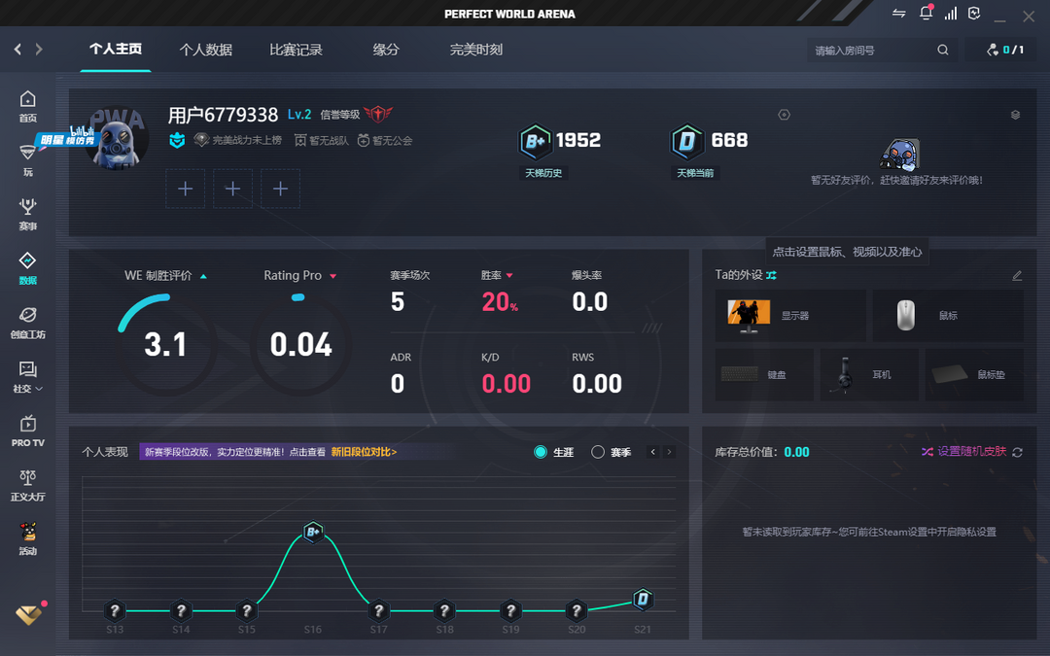Click 完美战力未上榜 label

(x=238, y=141)
